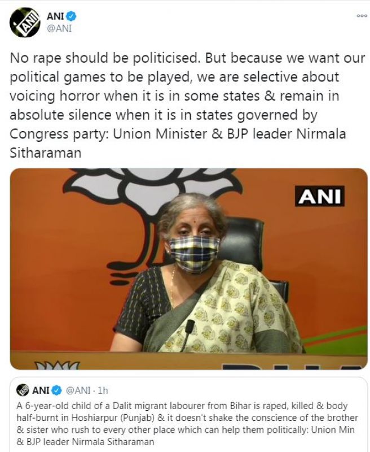370x452 pixels.
Task: Click the small ANI avatar in quoted tweet
Action: 23,390
